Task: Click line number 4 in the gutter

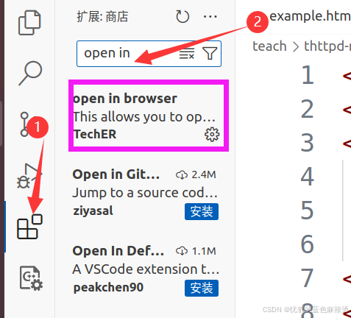Action: click(307, 177)
